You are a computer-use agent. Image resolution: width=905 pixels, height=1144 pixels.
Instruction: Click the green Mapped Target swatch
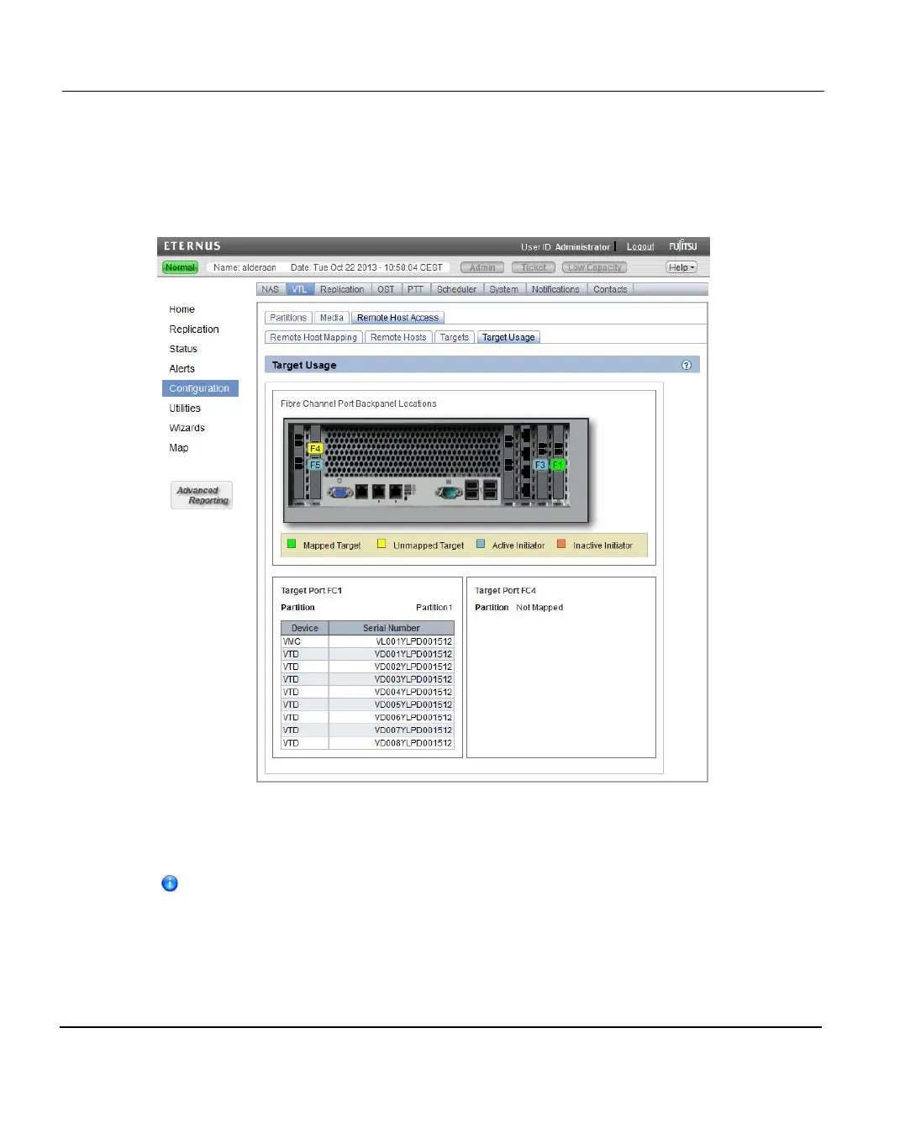(292, 544)
